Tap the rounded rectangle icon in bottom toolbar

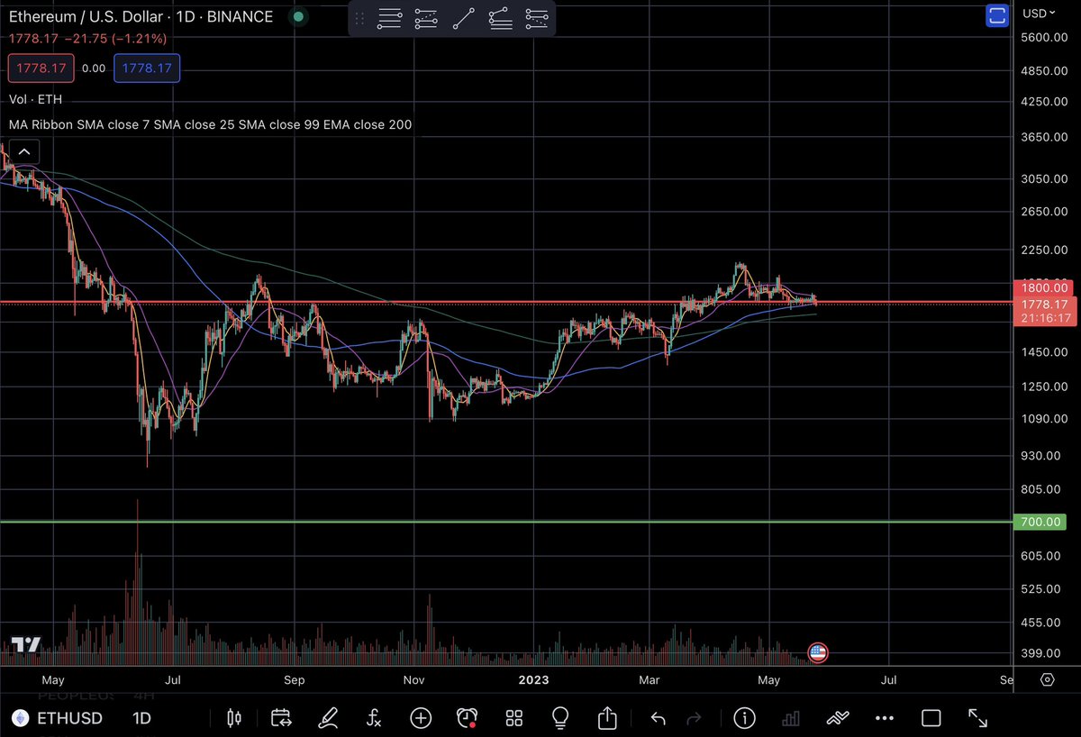point(931,718)
